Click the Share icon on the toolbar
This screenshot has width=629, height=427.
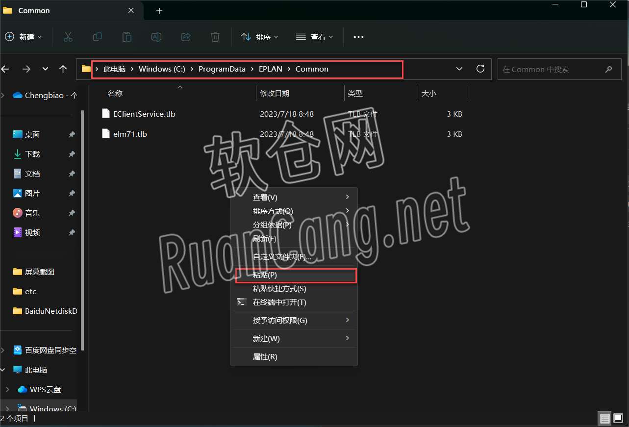click(x=185, y=37)
